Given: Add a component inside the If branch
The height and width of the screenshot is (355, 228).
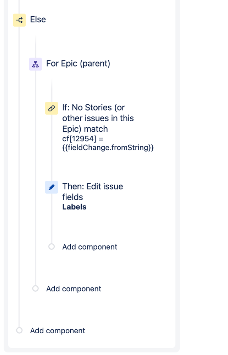Looking at the screenshot, I should tap(89, 247).
